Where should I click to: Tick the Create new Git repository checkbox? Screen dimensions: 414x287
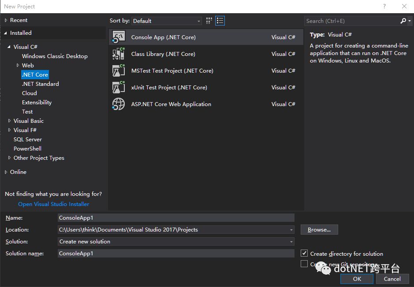pos(304,264)
